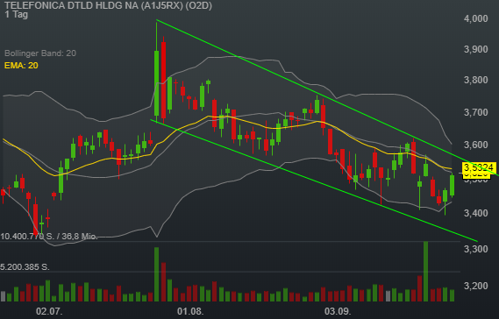
Task: Click the large red candlestick beside the peak
Action: pos(164,80)
